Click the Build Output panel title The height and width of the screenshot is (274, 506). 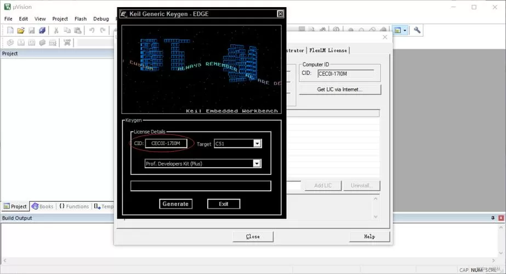pos(17,218)
